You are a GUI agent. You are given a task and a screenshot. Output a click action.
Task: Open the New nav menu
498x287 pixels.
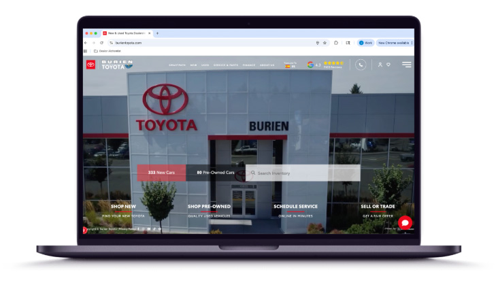(193, 65)
